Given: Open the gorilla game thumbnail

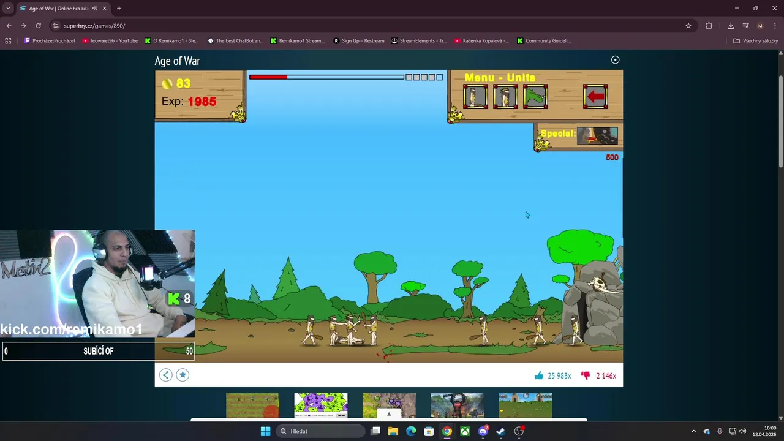Looking at the screenshot, I should [457, 405].
